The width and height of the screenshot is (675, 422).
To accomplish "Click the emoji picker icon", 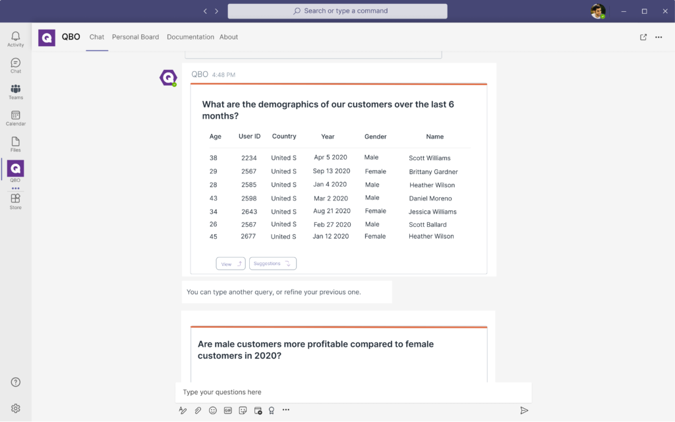I will point(213,410).
